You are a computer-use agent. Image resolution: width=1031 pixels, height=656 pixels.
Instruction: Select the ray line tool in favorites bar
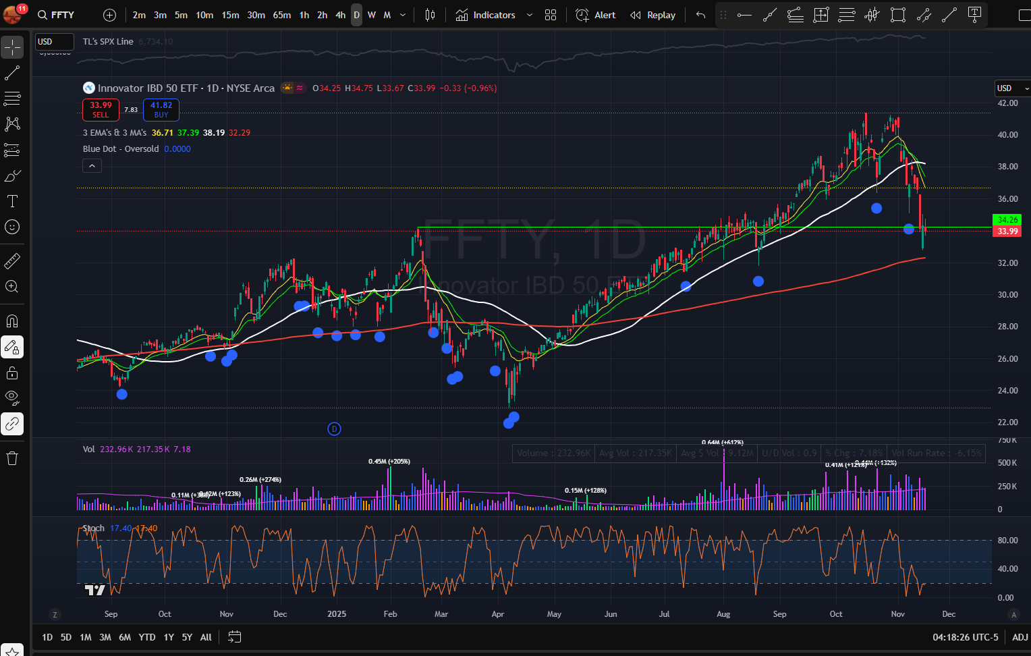[x=770, y=15]
